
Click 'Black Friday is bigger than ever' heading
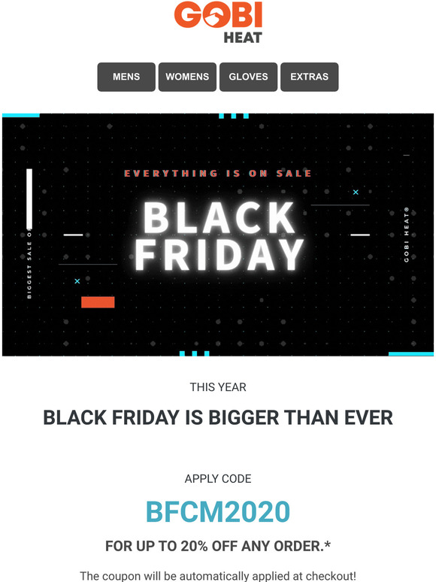click(x=218, y=417)
